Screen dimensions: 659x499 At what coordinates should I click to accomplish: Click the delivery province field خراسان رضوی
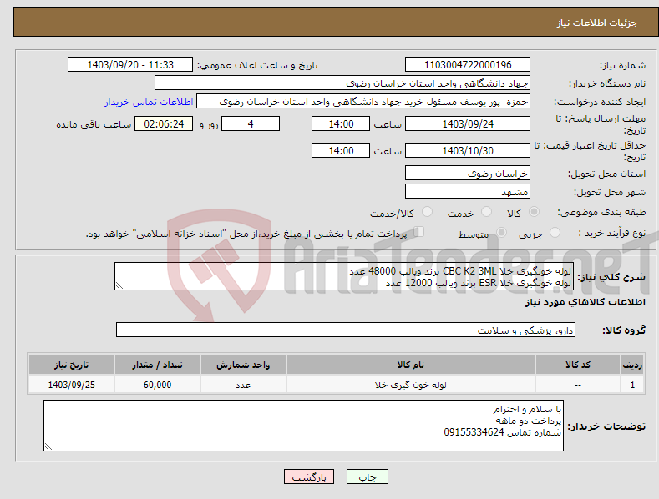468,173
